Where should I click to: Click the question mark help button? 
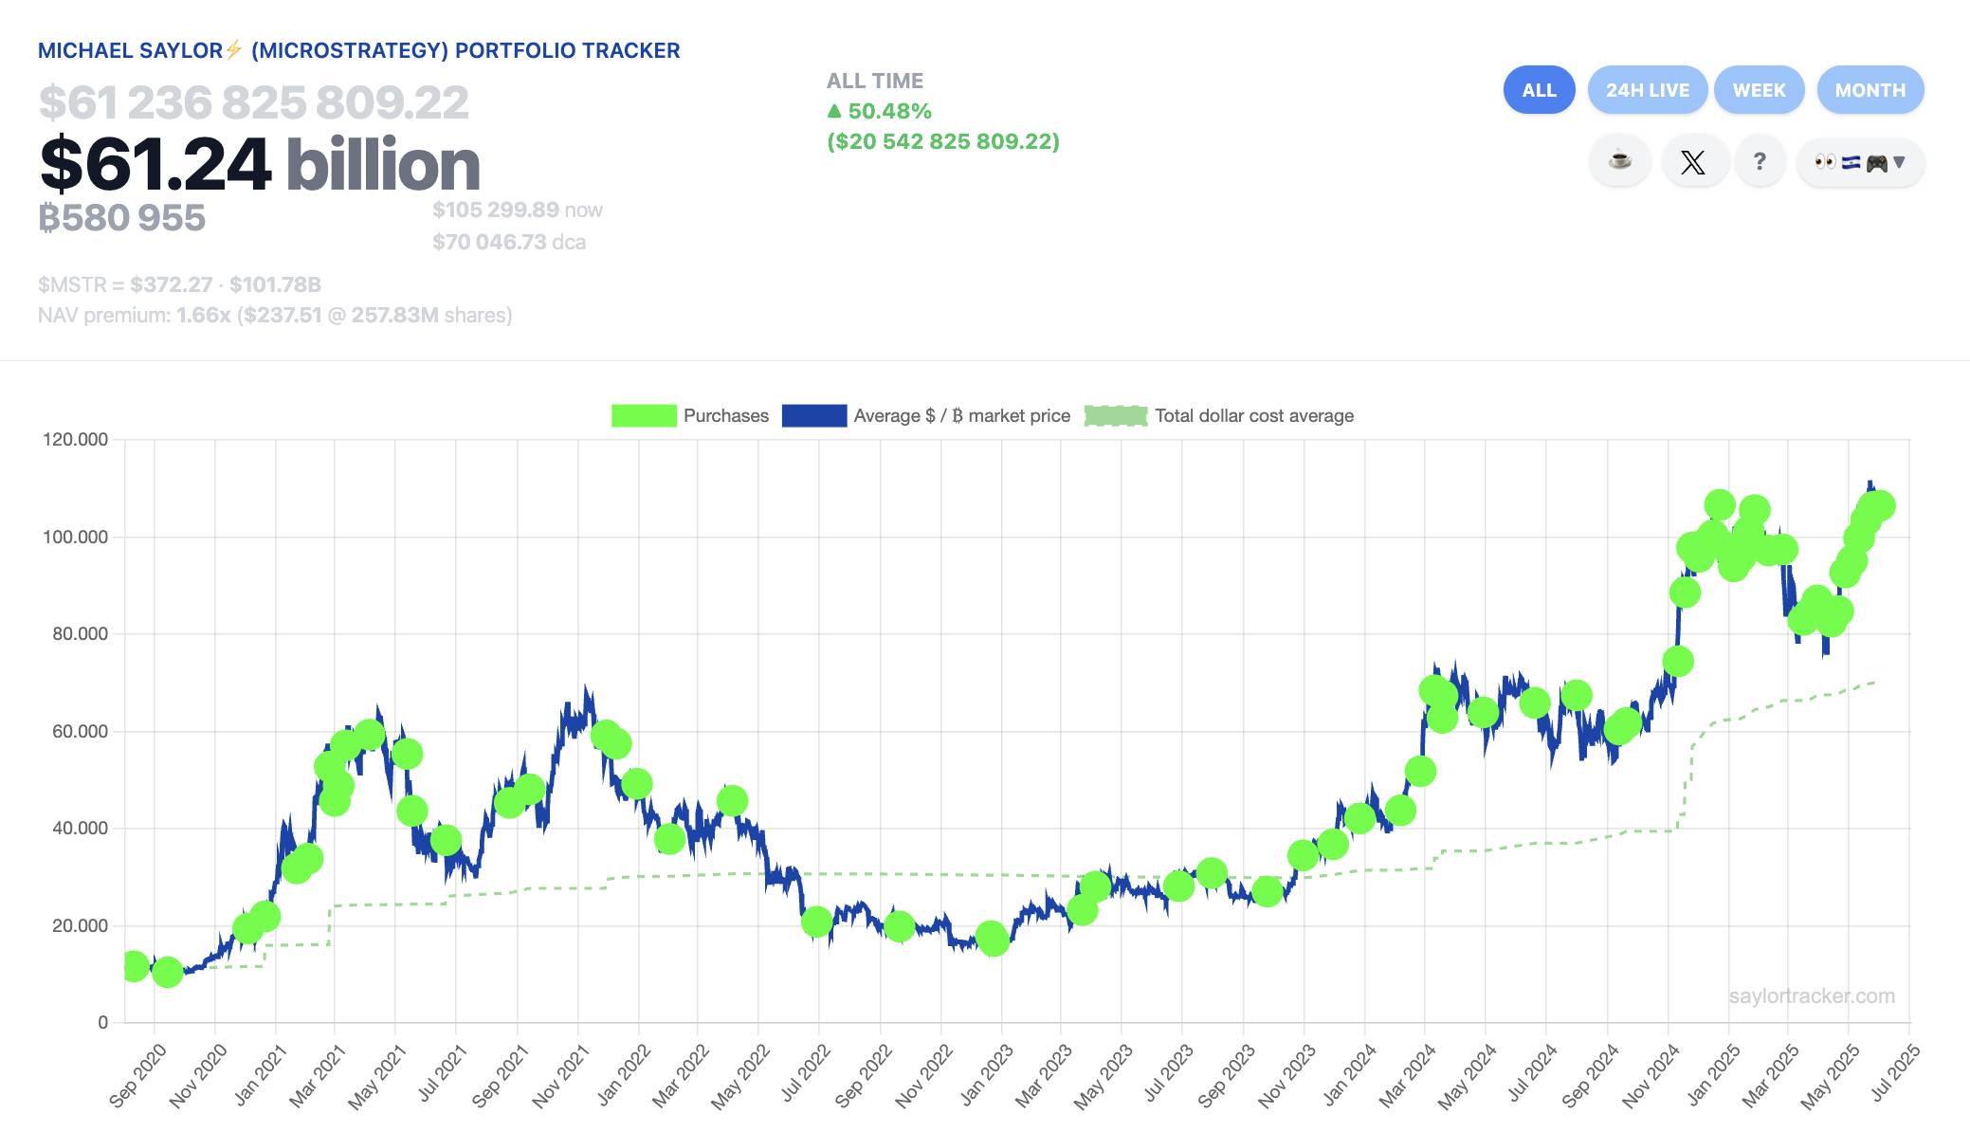click(1760, 162)
